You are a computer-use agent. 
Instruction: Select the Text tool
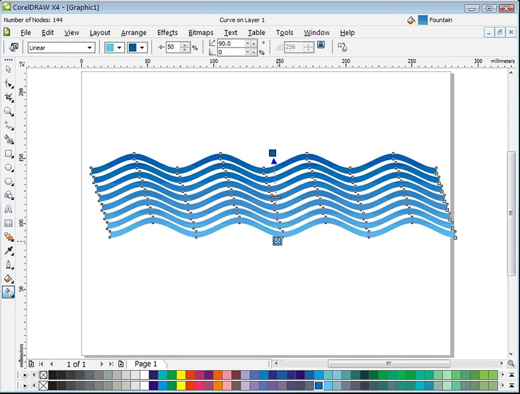tap(8, 209)
